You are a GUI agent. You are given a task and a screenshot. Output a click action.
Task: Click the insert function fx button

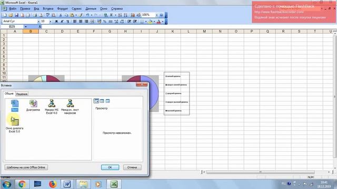(40, 27)
